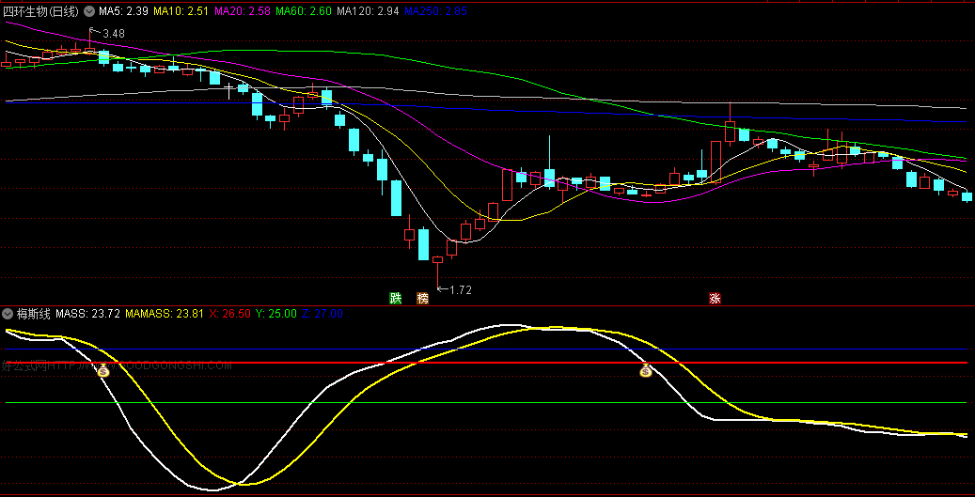Click the left money bag signal icon

click(103, 370)
